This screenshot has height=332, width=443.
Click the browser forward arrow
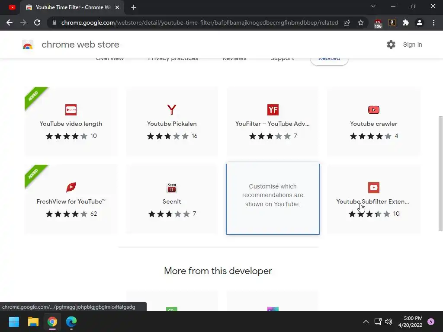23,22
